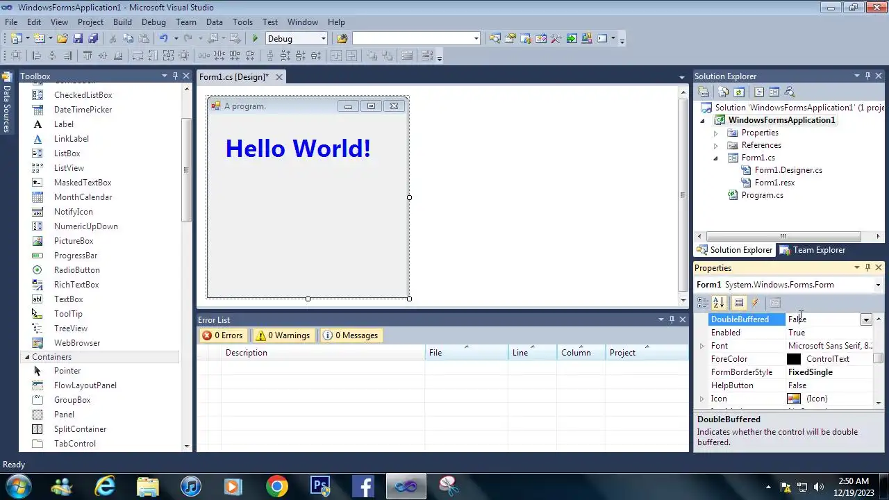Select the RichTextBox toolbox item
889x500 pixels.
click(76, 285)
